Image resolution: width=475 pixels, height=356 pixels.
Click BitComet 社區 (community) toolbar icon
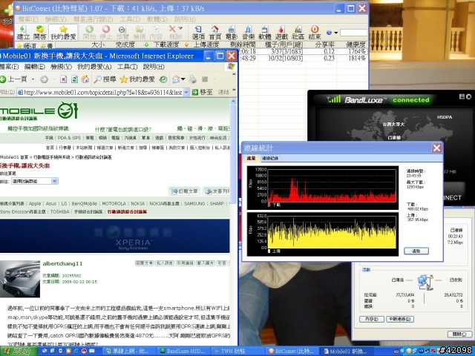(298, 33)
